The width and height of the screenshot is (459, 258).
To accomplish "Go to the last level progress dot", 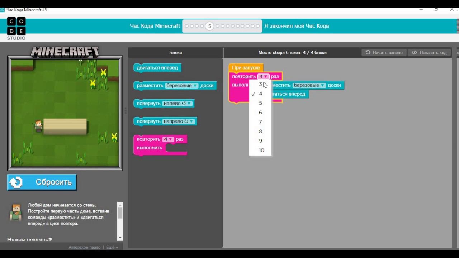I will point(257,26).
